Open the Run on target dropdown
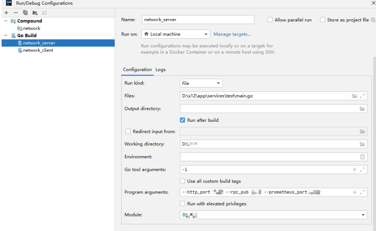The height and width of the screenshot is (231, 376). point(176,34)
